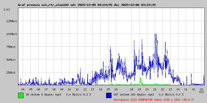Click the tallest blue traffic peak near 100Mbit

point(155,34)
